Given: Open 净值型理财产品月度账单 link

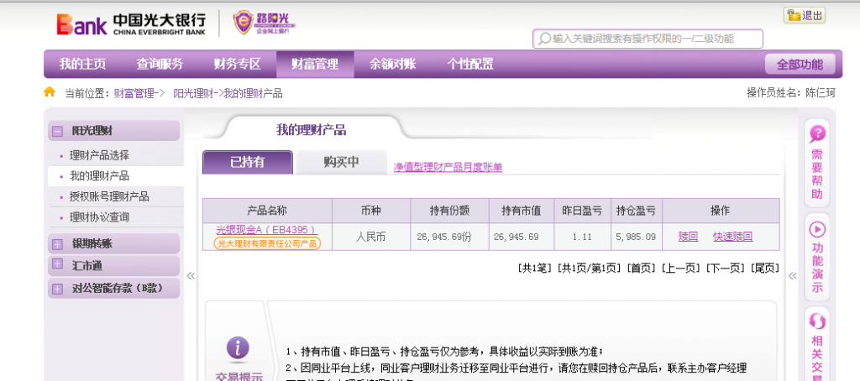Looking at the screenshot, I should [448, 167].
